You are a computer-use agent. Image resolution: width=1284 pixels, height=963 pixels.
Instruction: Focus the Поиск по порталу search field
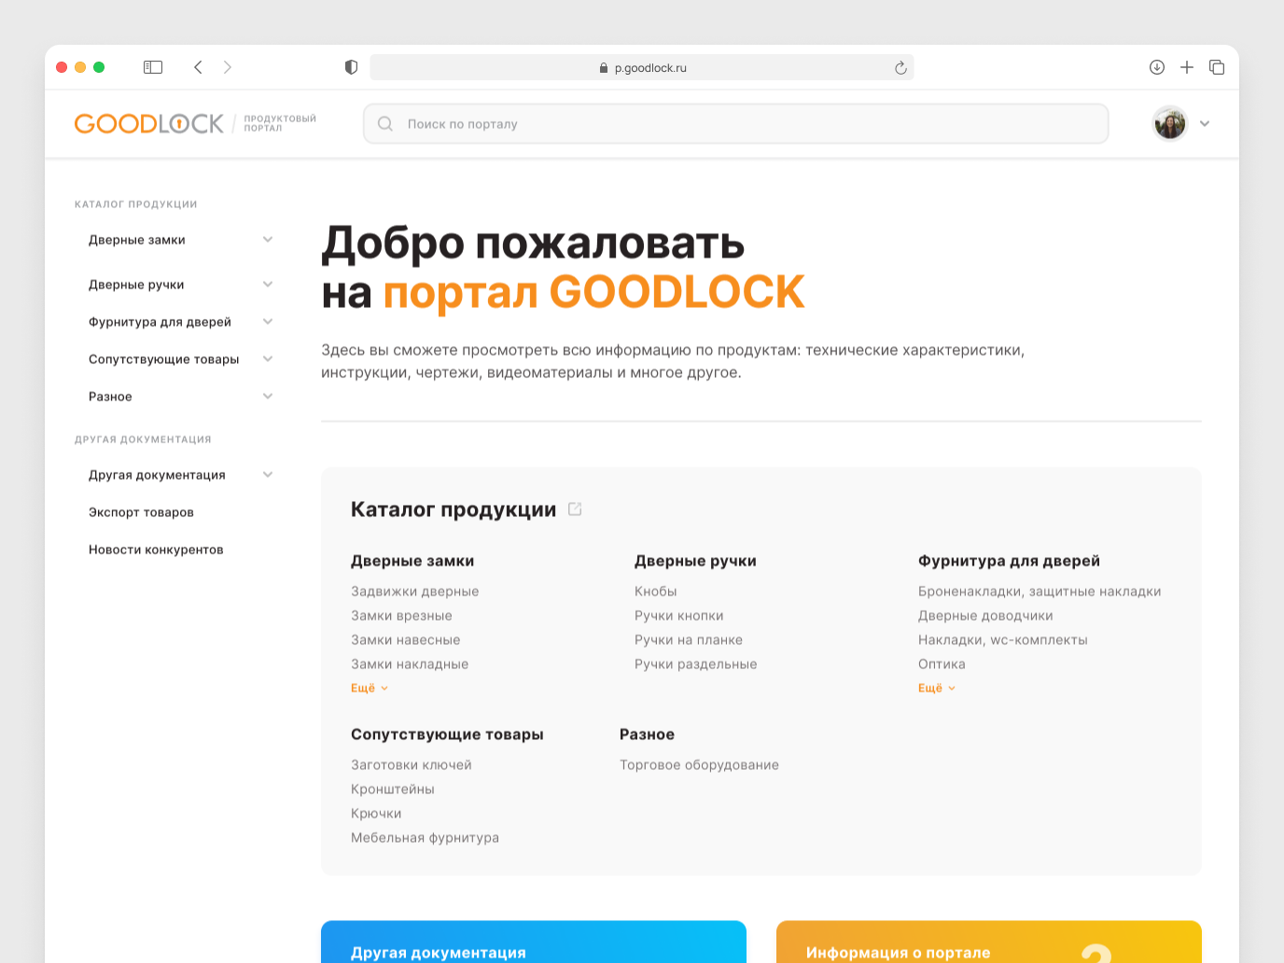pos(735,123)
